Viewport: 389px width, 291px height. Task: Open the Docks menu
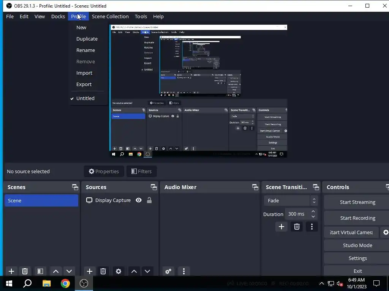[58, 16]
